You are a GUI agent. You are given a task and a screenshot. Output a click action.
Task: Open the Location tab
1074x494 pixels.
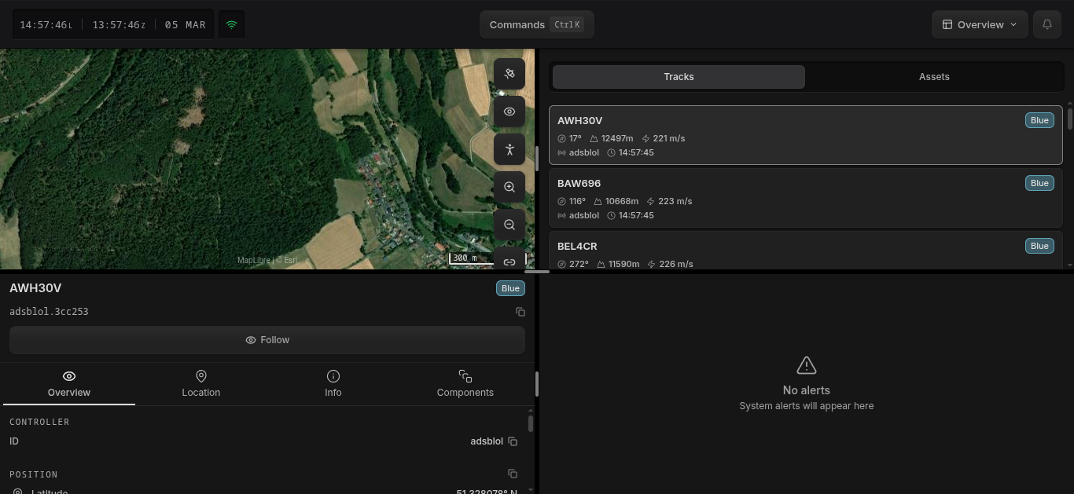(x=201, y=383)
